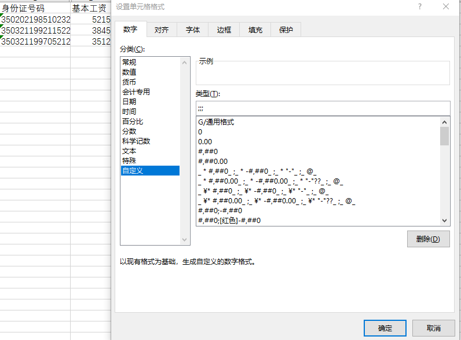The height and width of the screenshot is (340, 461).
Task: Choose #,##0 format in the type list
Action: (x=318, y=152)
